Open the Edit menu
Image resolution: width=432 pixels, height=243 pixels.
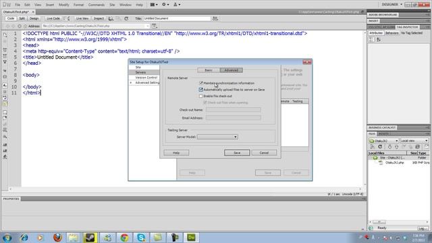coord(27,5)
